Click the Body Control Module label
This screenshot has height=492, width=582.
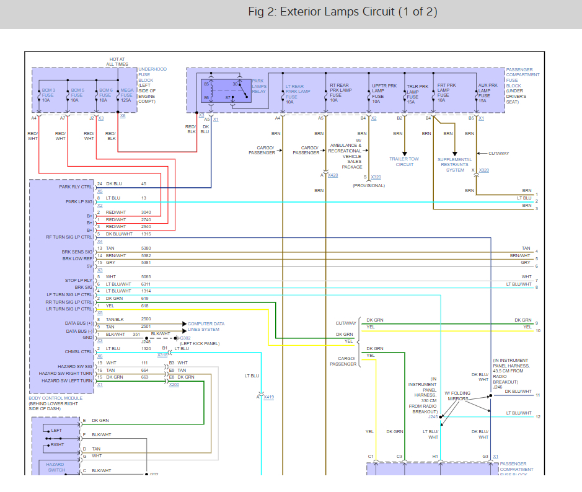[57, 399]
